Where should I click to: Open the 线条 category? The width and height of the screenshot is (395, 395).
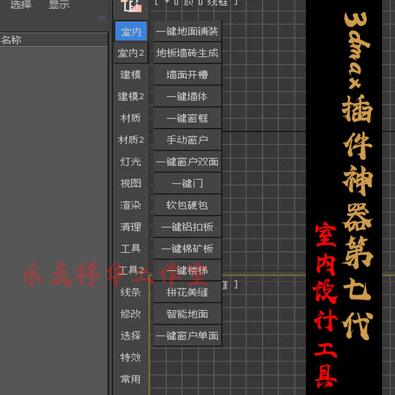pos(131,292)
